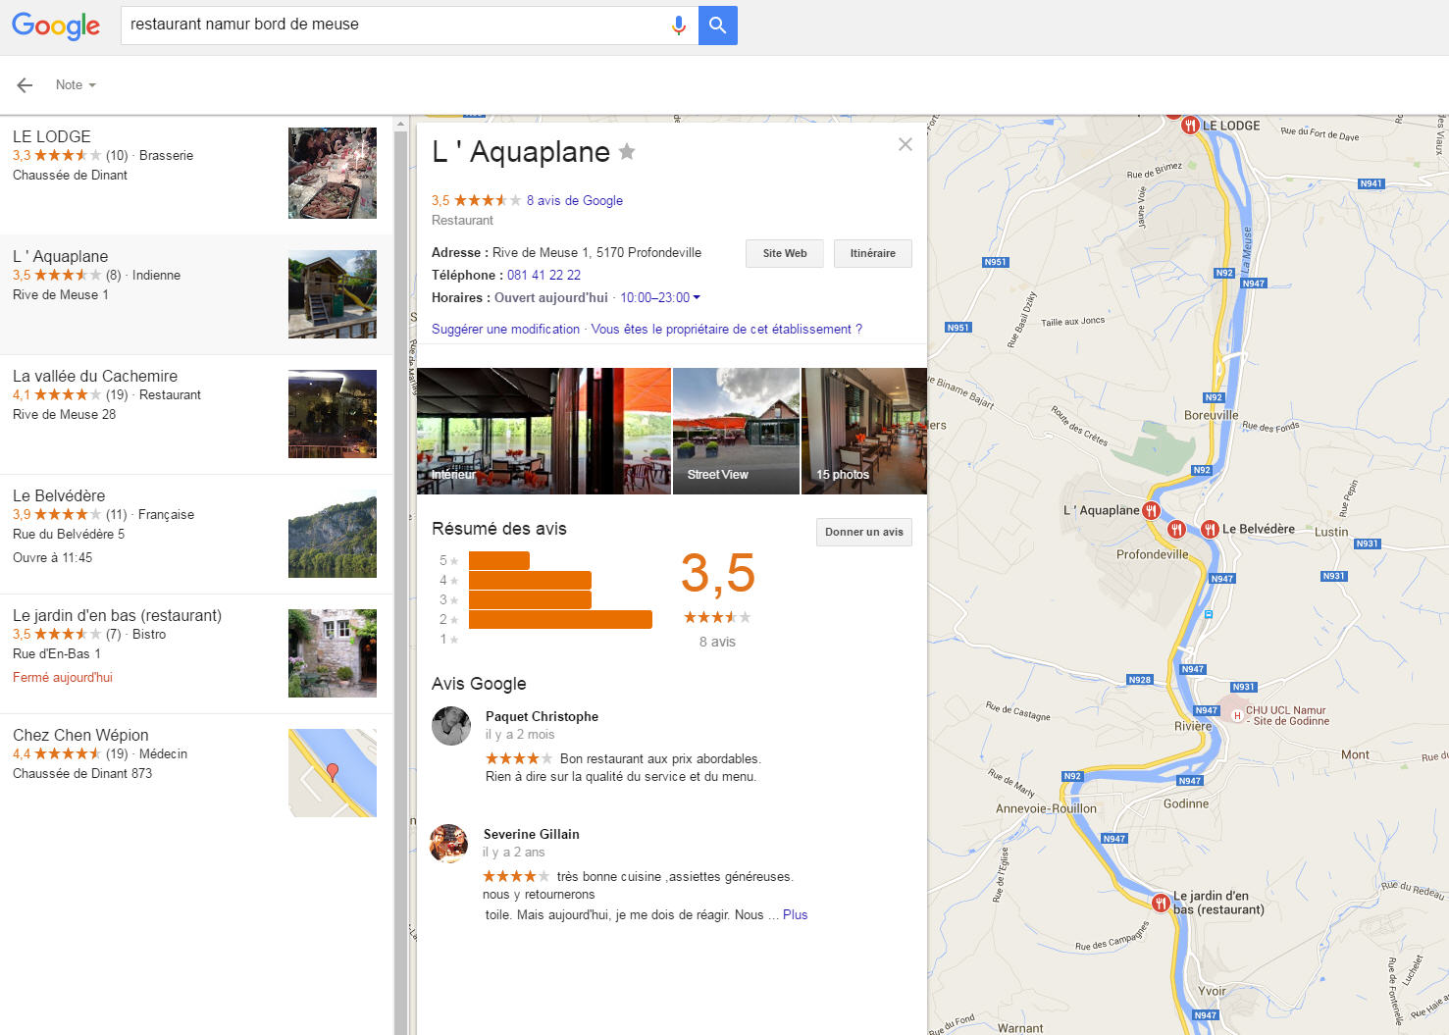Click the owner claim link
The image size is (1449, 1035).
(x=727, y=329)
